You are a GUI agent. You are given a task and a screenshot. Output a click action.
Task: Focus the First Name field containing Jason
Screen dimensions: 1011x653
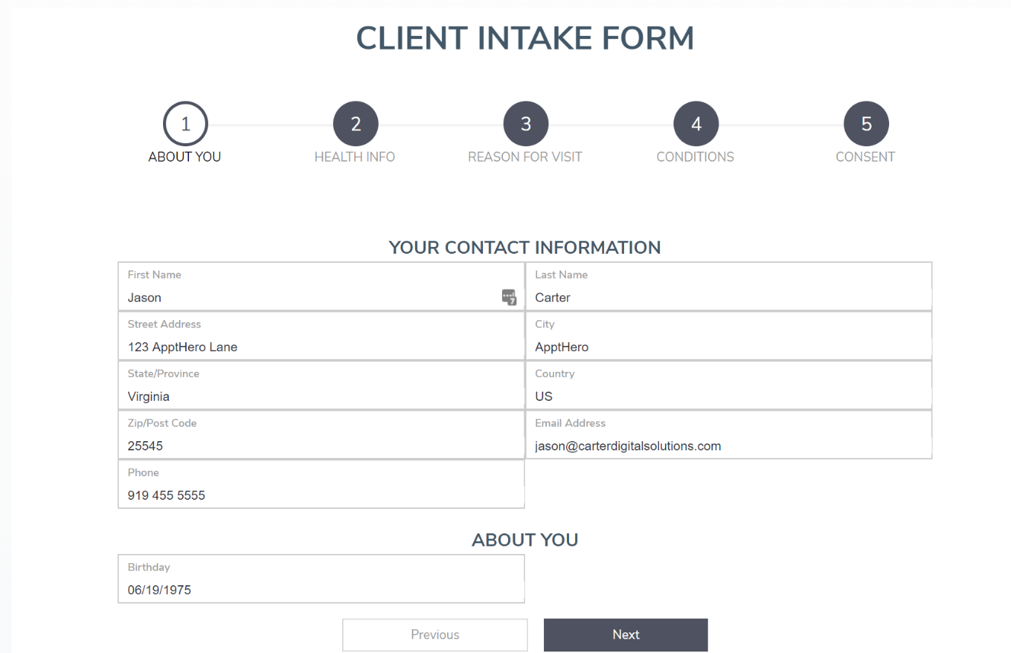(322, 286)
